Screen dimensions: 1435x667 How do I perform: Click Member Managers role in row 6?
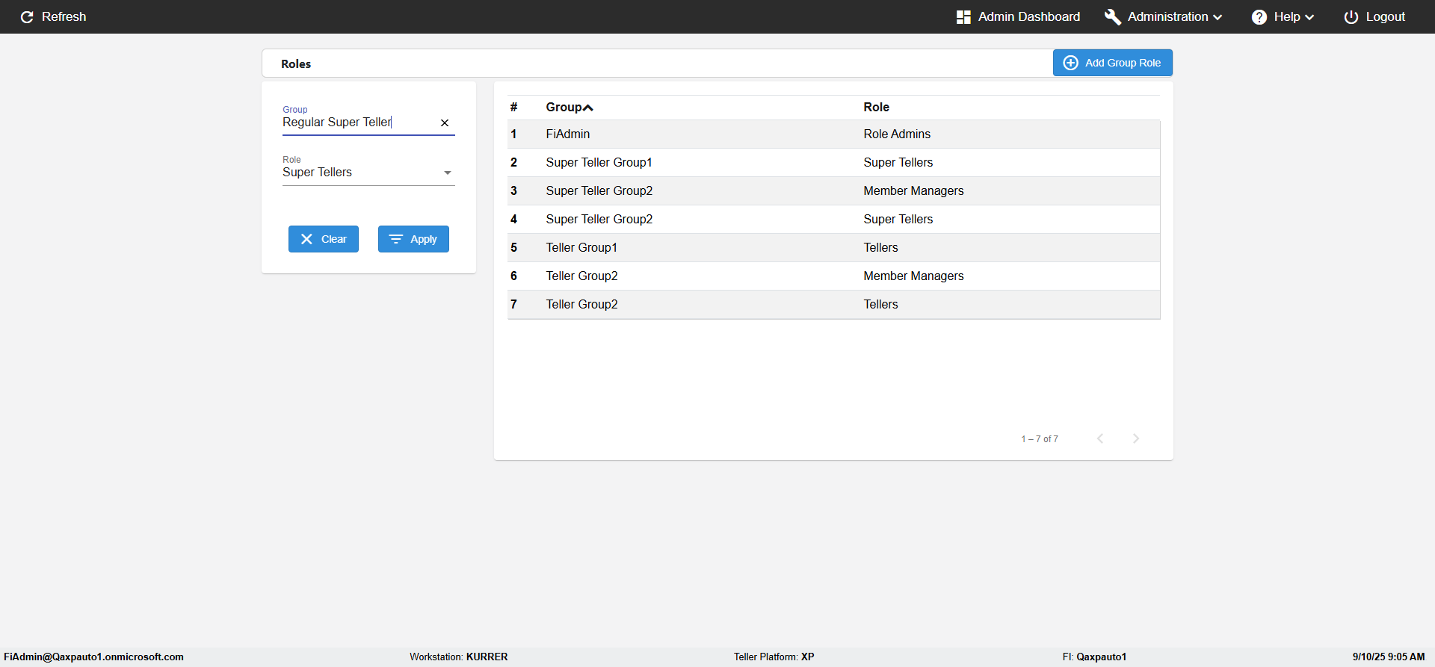913,276
